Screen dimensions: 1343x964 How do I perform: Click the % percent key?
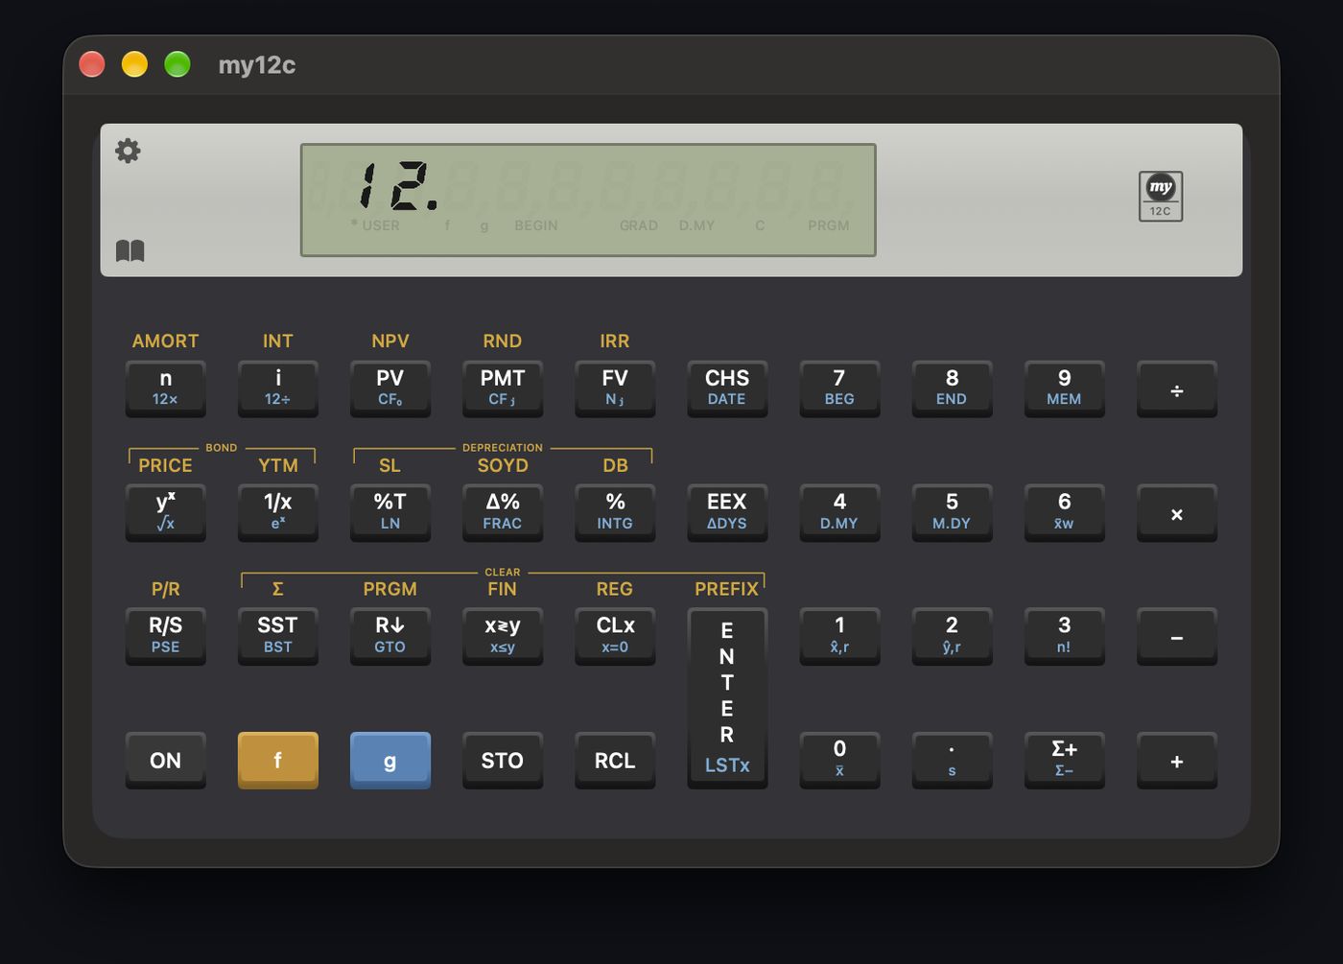coord(615,512)
